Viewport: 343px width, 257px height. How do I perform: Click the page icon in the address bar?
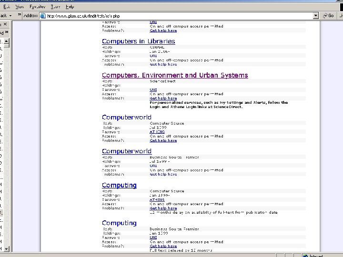43,16
